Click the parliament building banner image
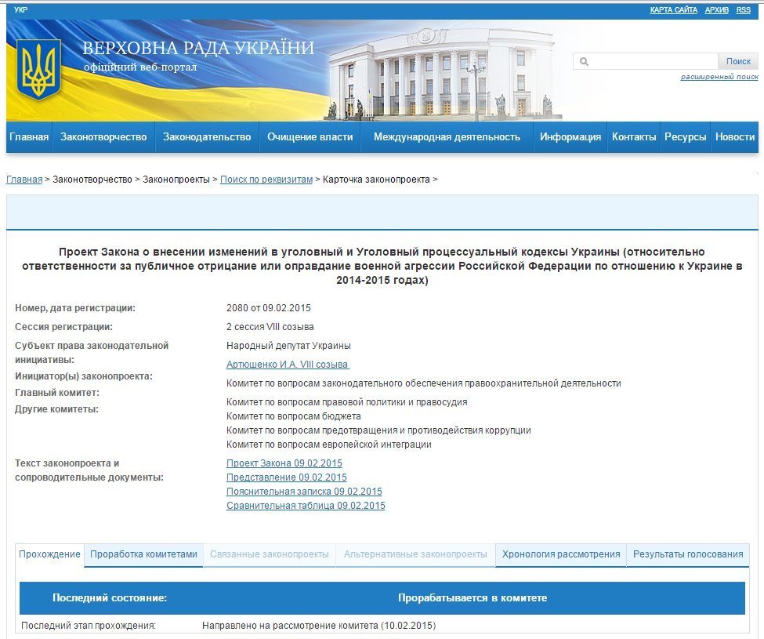 441,73
